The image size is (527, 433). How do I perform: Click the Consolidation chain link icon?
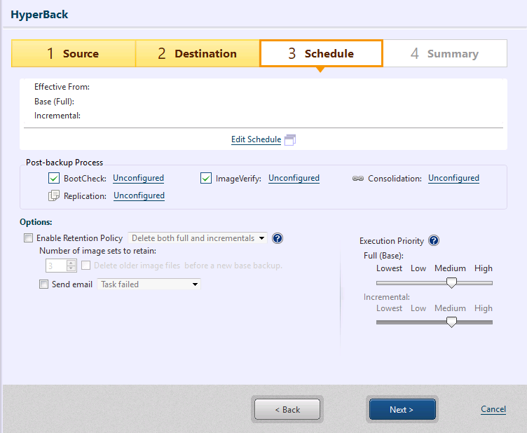357,179
